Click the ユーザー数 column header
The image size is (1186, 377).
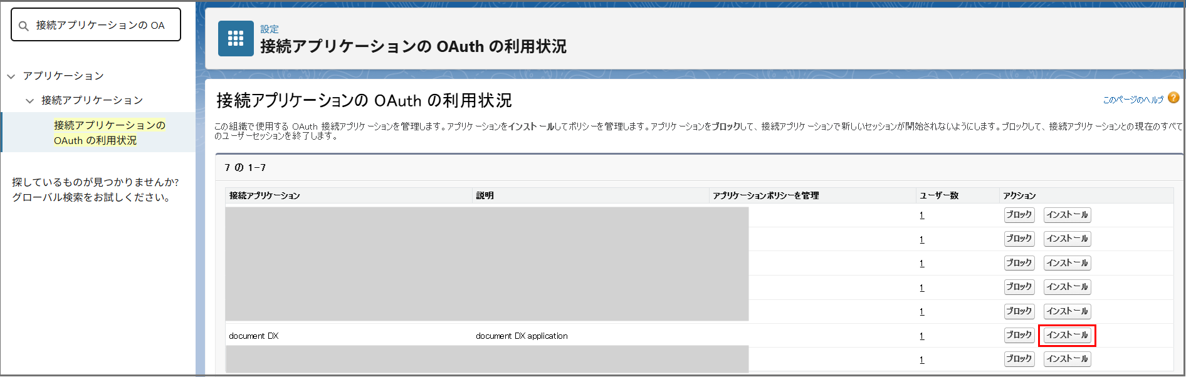[938, 195]
